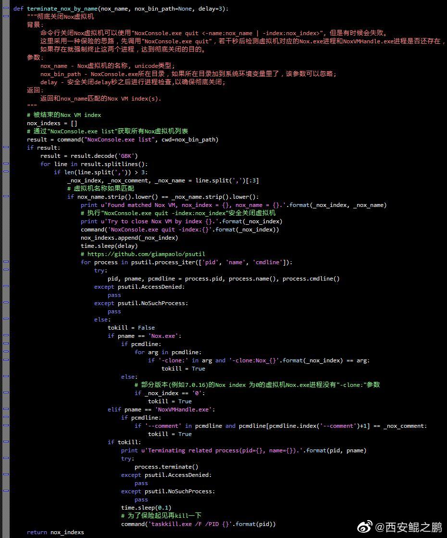Viewport: 447px width, 538px height.
Task: Open the github.com/giampaolo/psutil URL in comment
Action: coord(146,254)
